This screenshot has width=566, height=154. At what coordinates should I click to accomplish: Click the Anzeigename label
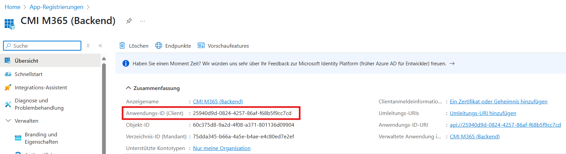[142, 101]
